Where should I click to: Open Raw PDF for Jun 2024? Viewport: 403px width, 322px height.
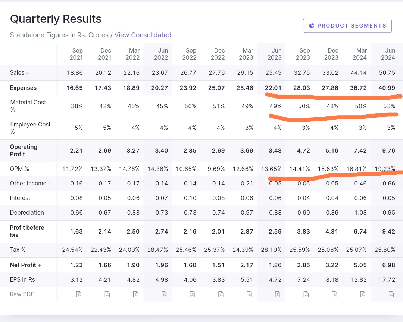391,294
